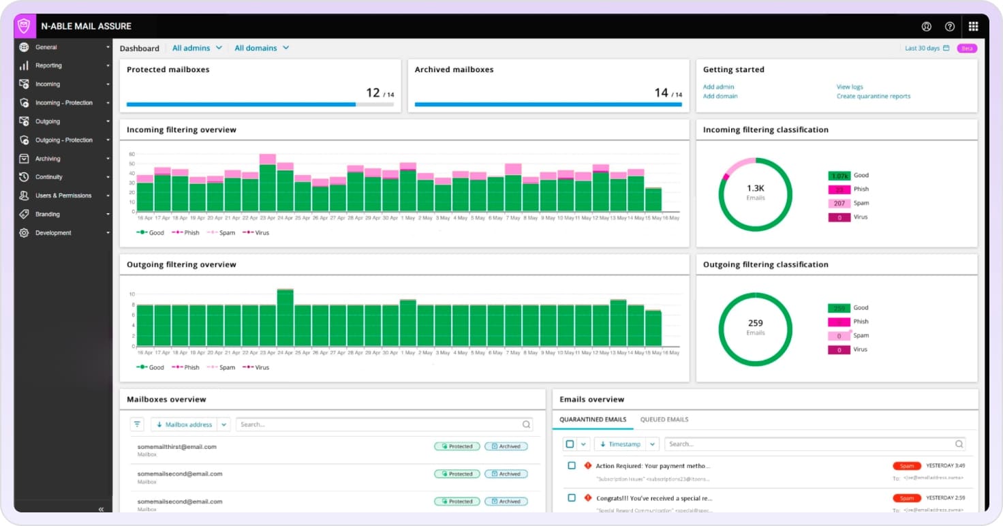Click the Beta badge button
This screenshot has height=526, width=1003.
[967, 48]
